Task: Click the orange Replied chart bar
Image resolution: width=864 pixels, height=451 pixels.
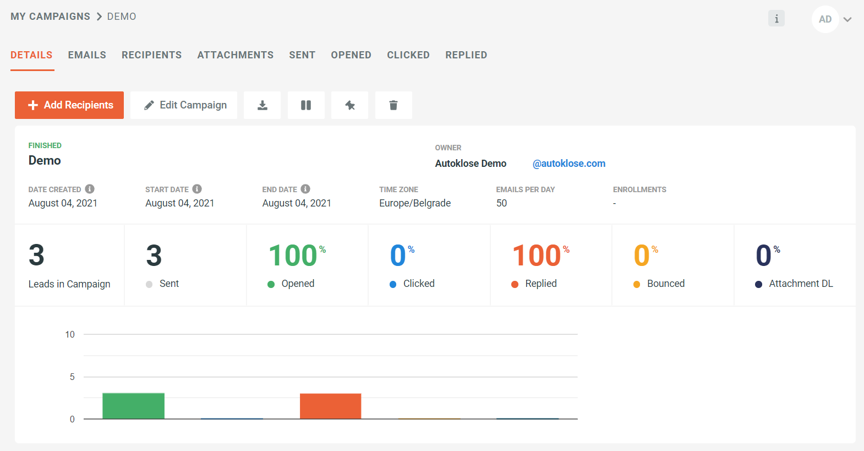Action: click(330, 406)
